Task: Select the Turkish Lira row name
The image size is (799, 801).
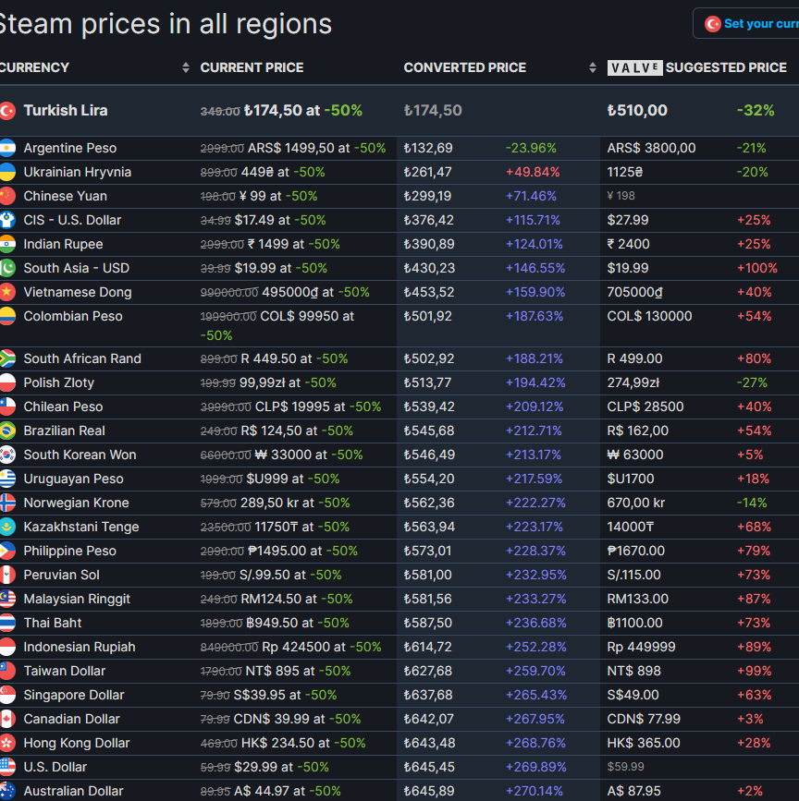Action: pyautogui.click(x=66, y=110)
